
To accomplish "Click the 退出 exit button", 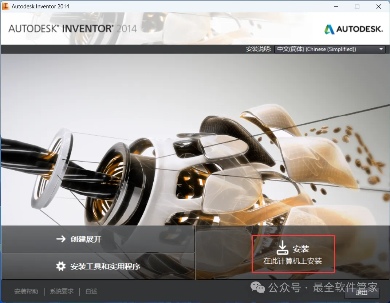I will pyautogui.click(x=362, y=292).
